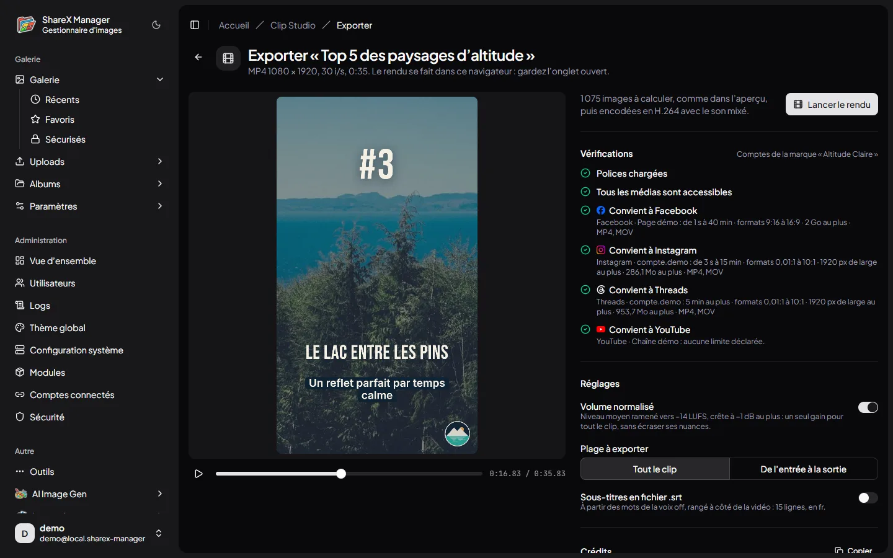Screen dimensions: 893x558
Task: Click Lancer le rendu button
Action: [x=832, y=104]
